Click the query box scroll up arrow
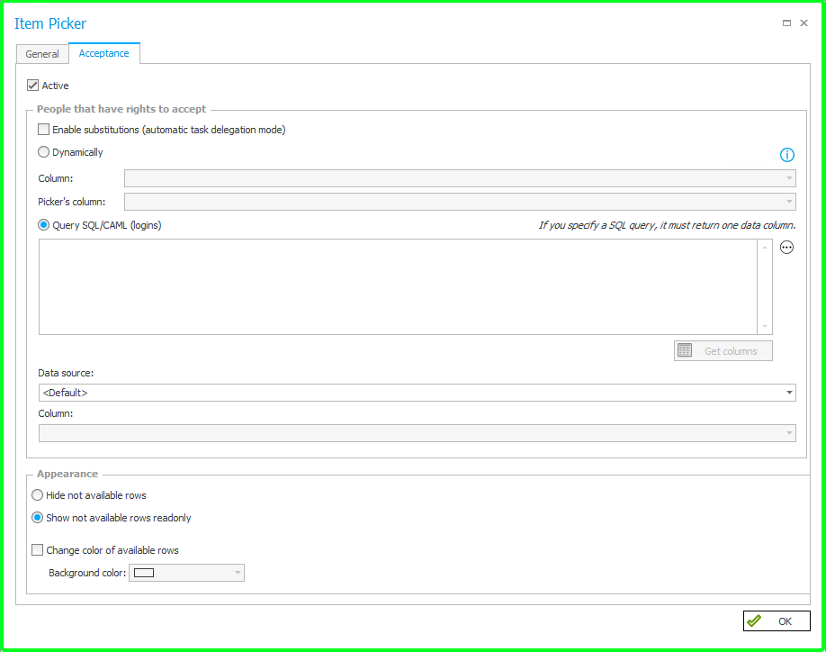The width and height of the screenshot is (826, 652). pyautogui.click(x=765, y=247)
